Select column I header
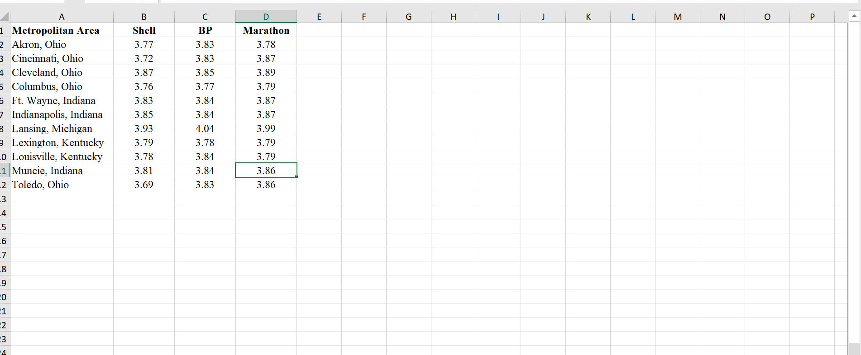 [x=498, y=17]
